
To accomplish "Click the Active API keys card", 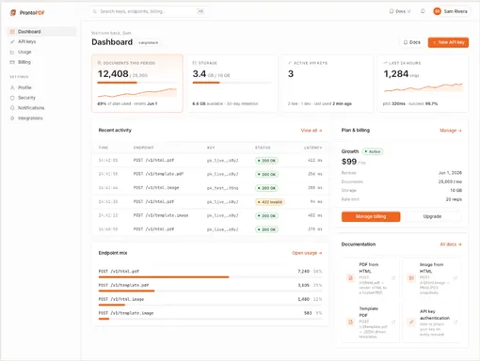I will tap(328, 84).
